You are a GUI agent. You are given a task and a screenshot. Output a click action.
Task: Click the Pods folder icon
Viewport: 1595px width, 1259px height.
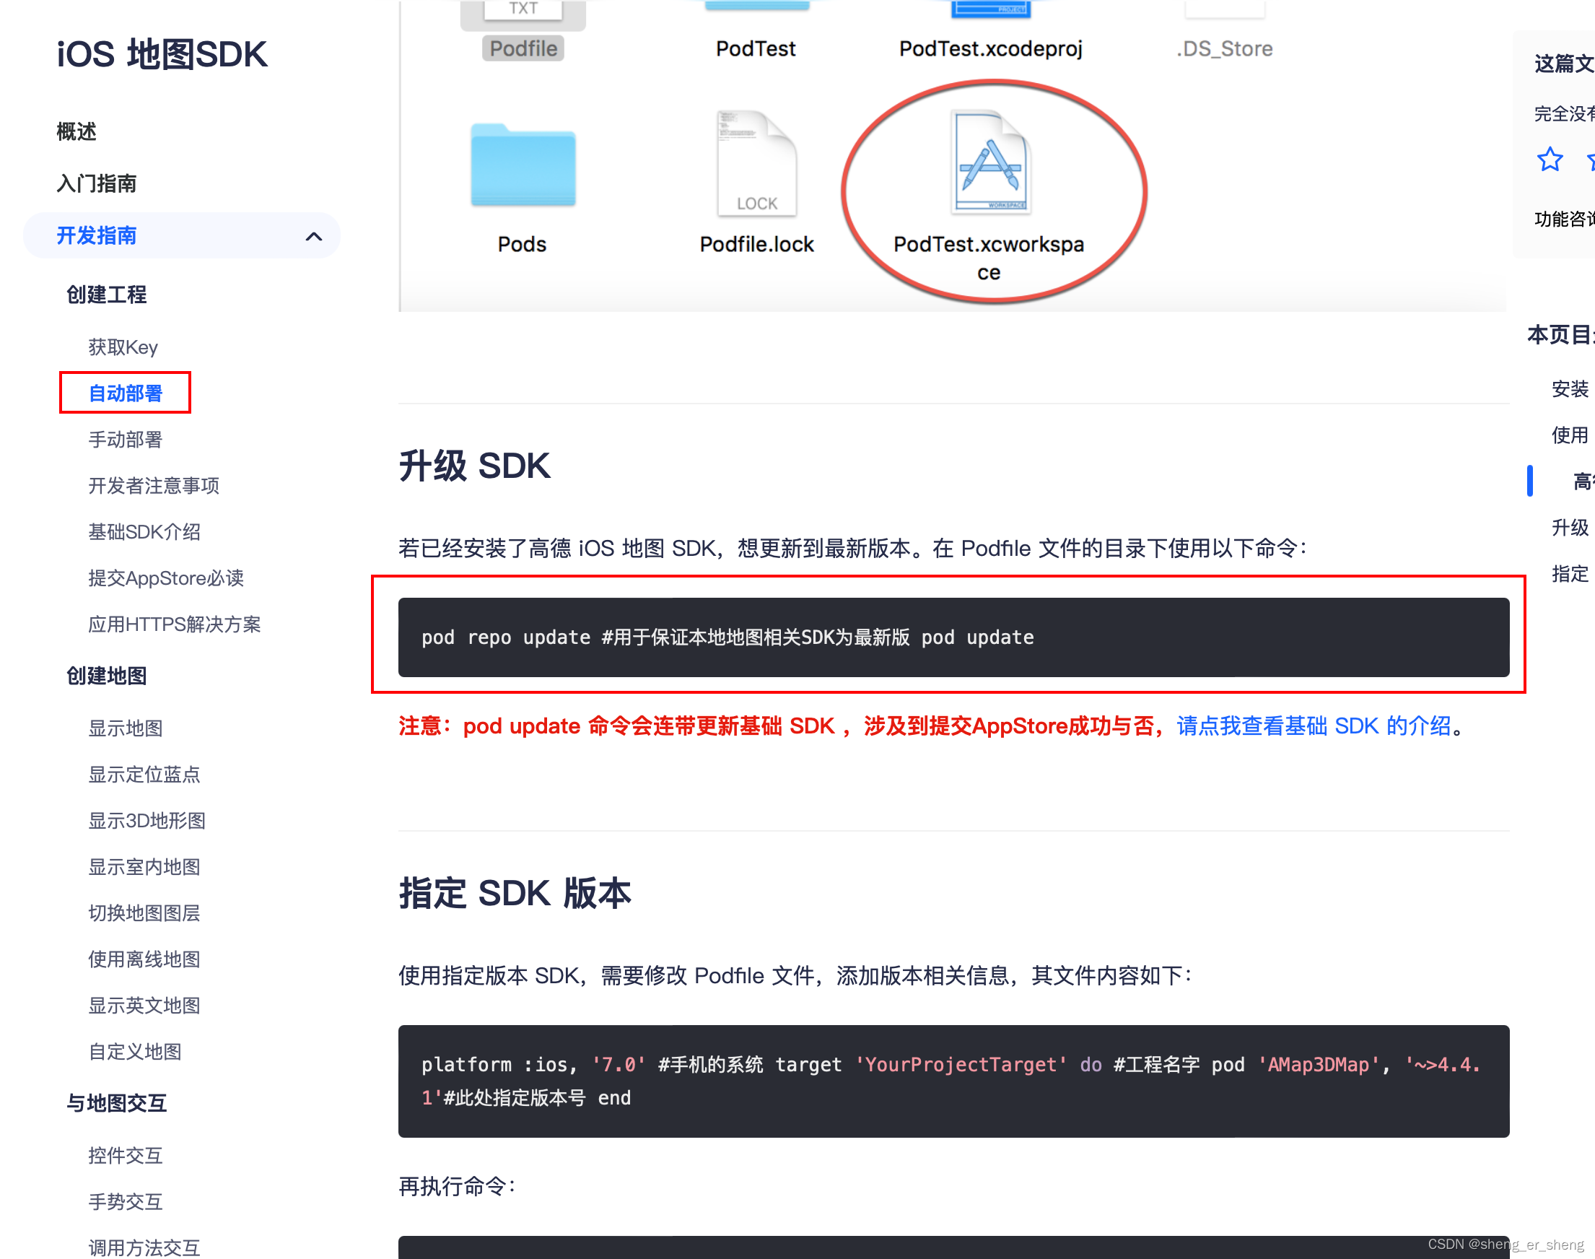point(523,165)
